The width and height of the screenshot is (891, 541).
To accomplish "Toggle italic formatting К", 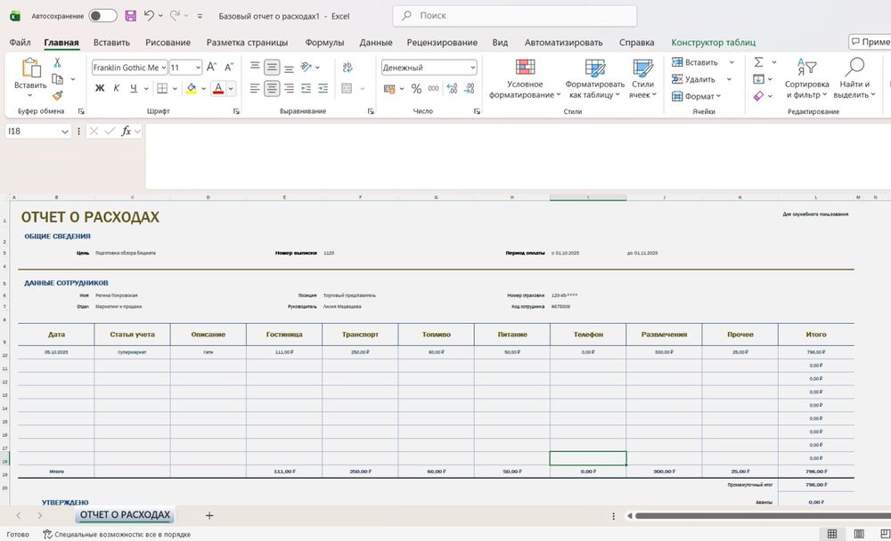I will click(x=117, y=88).
